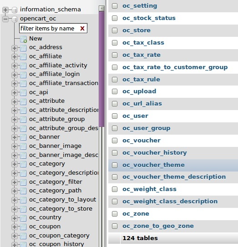
Task: Click the oc_country table icon
Action: (x=23, y=218)
